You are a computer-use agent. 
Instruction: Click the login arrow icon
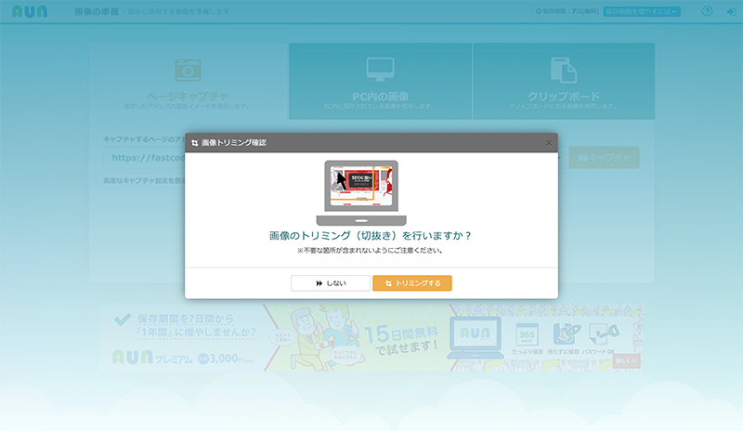pos(730,12)
